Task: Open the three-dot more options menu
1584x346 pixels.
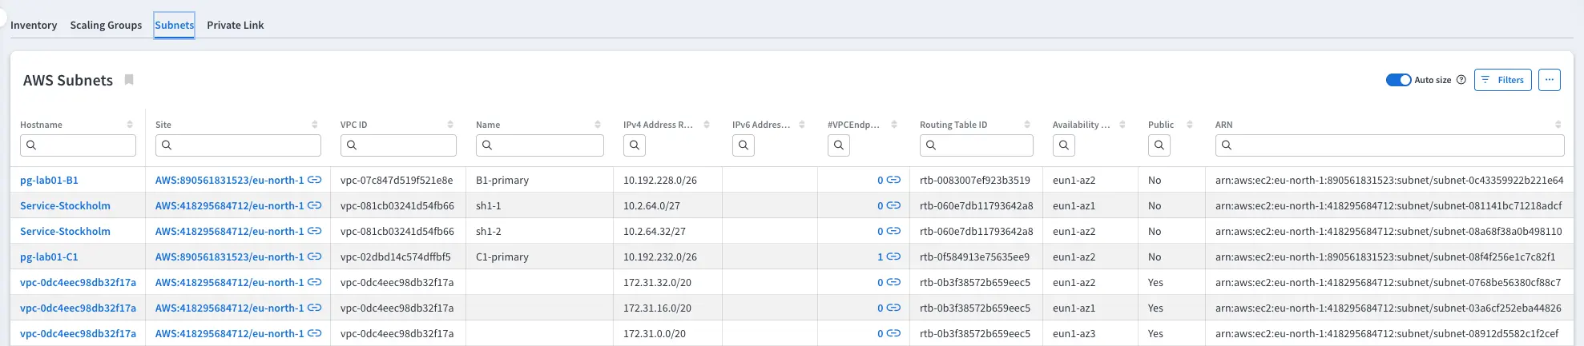Action: (1549, 80)
